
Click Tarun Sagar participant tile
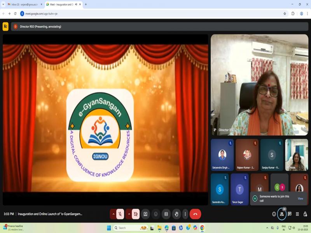coord(239,189)
